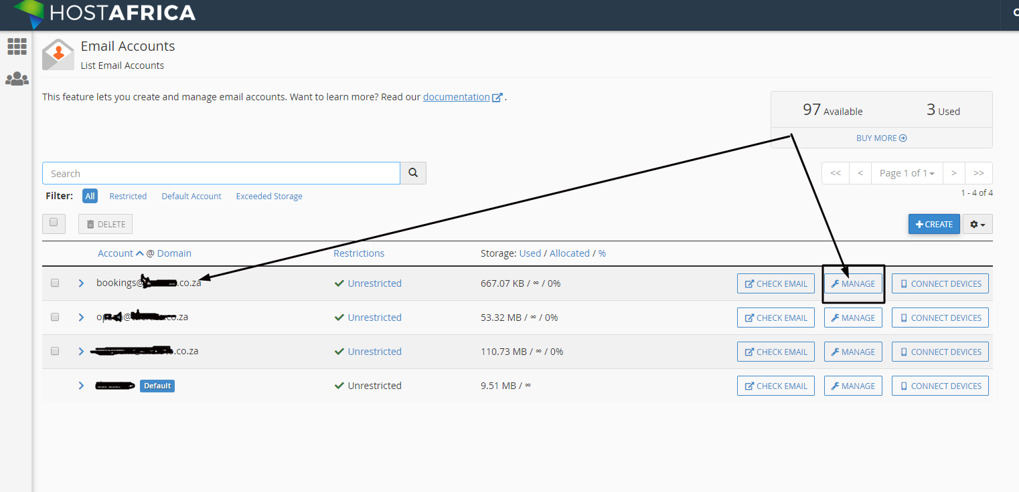
Task: Open the Page 1 of 1 dropdown
Action: tap(907, 173)
